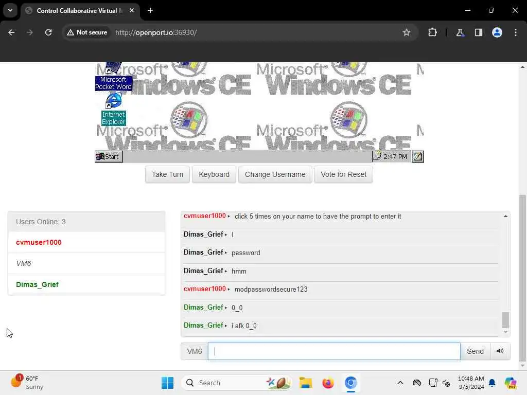Click the Send chat button
Screen dimensions: 527x395
(x=475, y=351)
